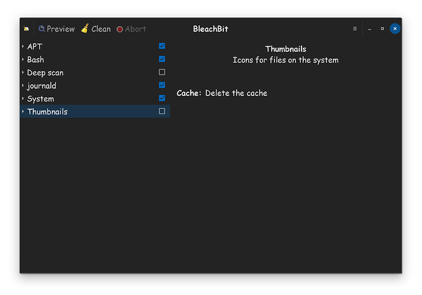Expand the Deep scan tree node
Viewport: 422px width, 295px height.
click(23, 72)
